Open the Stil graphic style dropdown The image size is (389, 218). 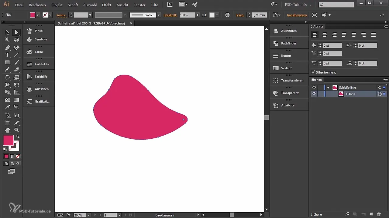pyautogui.click(x=217, y=15)
